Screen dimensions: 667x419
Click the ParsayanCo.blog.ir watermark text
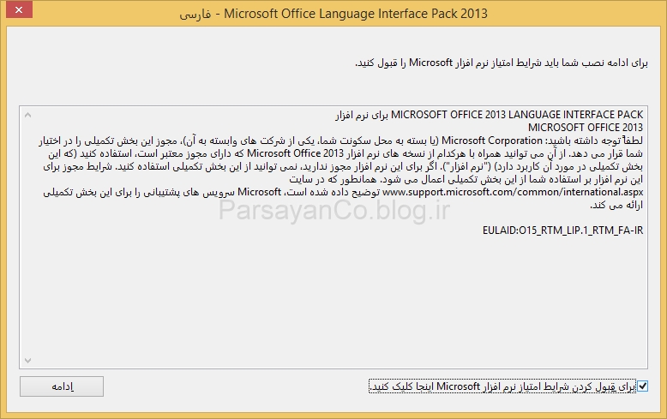[333, 210]
